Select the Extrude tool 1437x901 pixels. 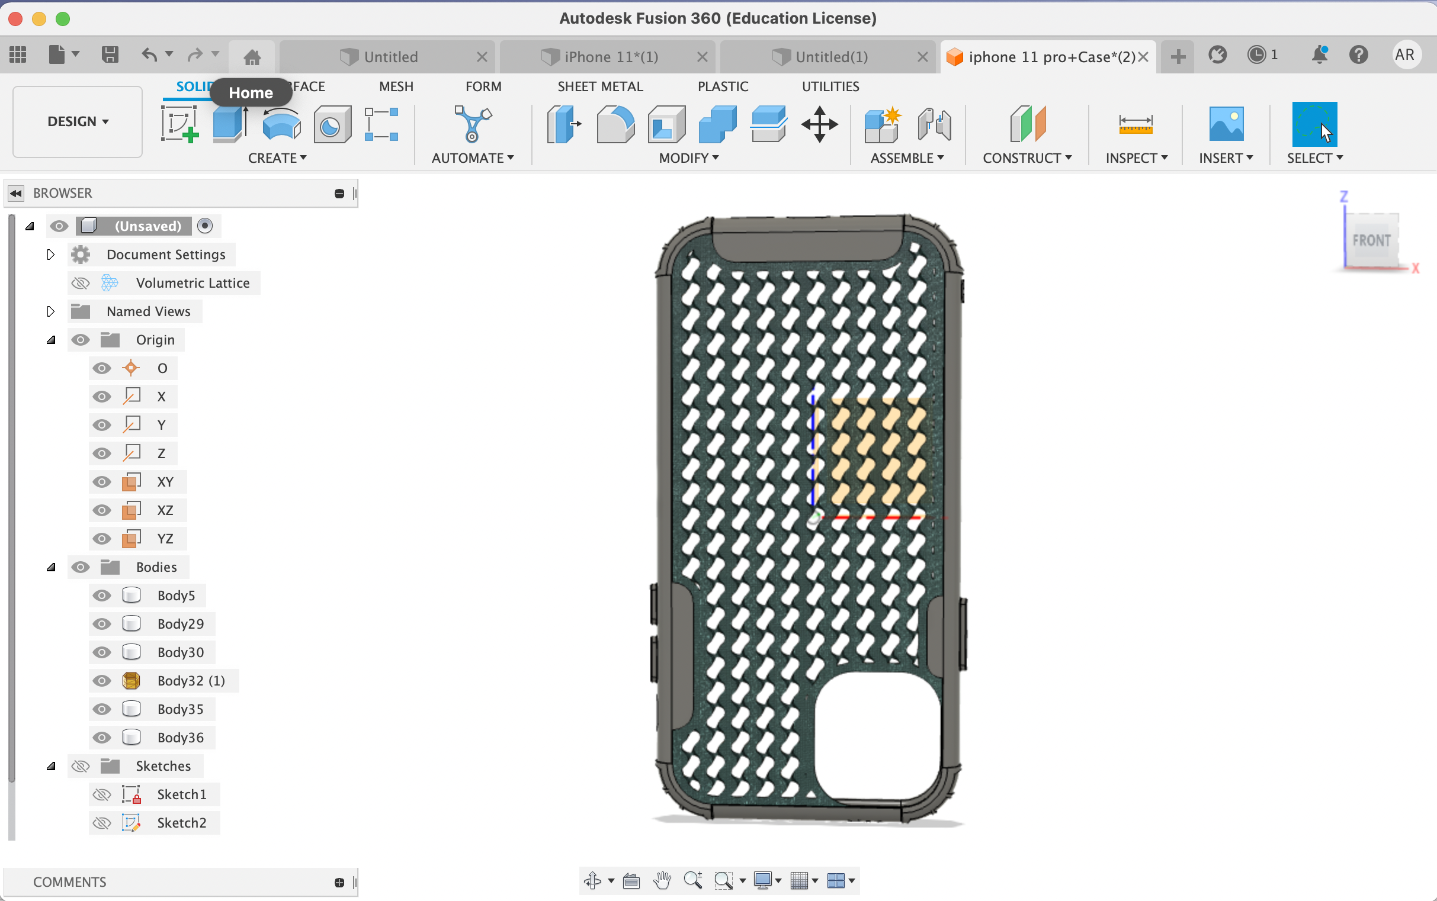(230, 124)
